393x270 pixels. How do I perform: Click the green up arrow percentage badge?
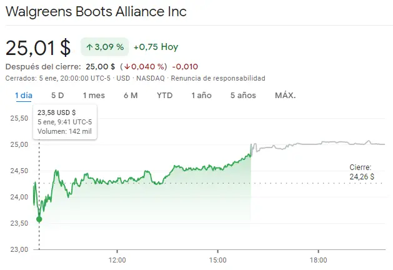click(x=104, y=47)
